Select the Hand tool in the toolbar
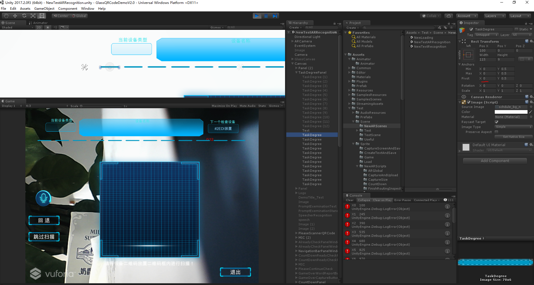This screenshot has width=534, height=285. click(6, 16)
